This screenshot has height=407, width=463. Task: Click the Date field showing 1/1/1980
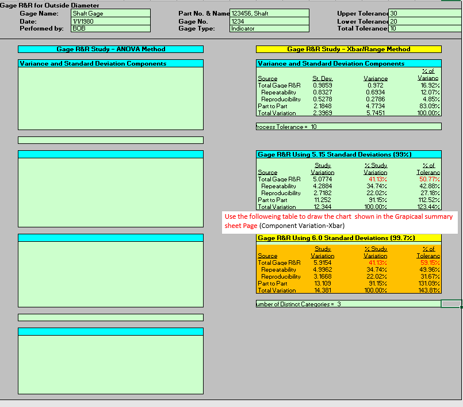110,21
